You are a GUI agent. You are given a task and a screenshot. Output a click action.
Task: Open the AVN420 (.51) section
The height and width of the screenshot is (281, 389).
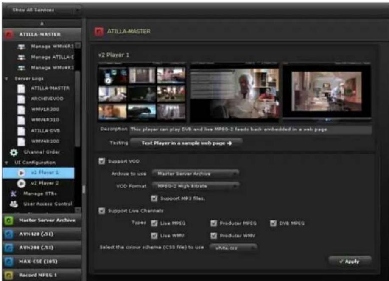42,234
